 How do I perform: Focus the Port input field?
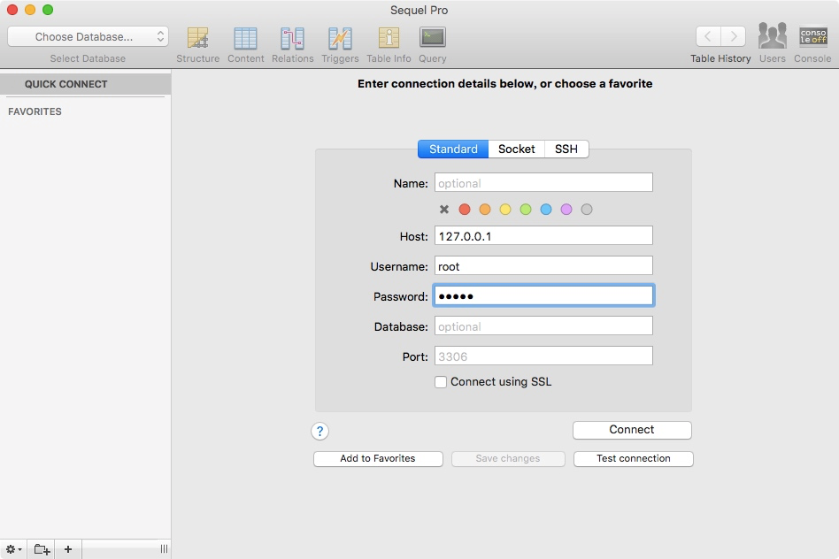[543, 356]
